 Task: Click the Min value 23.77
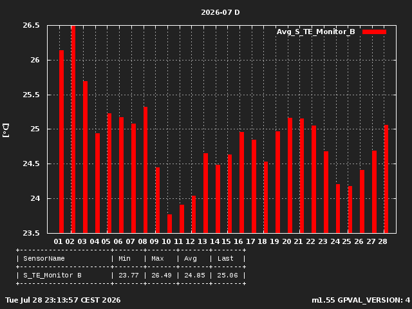129,276
